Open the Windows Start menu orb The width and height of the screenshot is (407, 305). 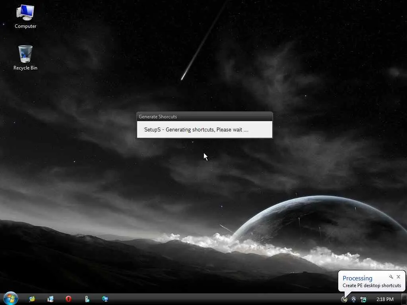pos(10,299)
